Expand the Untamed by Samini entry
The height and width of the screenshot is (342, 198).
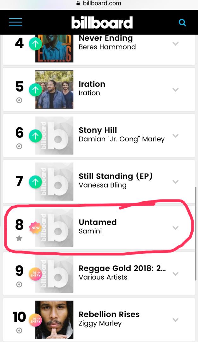point(176,228)
